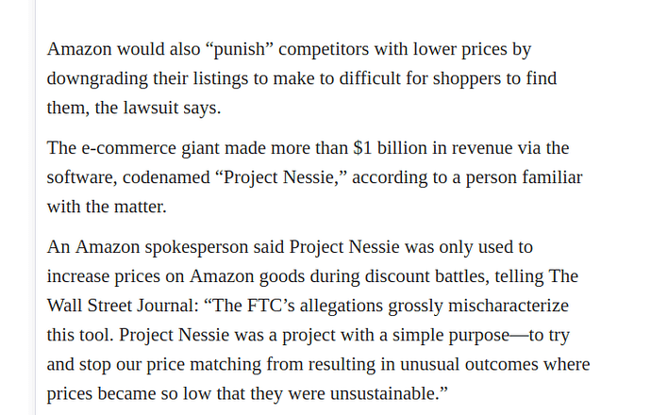Click the word "competitors" in the first sentence

(324, 49)
